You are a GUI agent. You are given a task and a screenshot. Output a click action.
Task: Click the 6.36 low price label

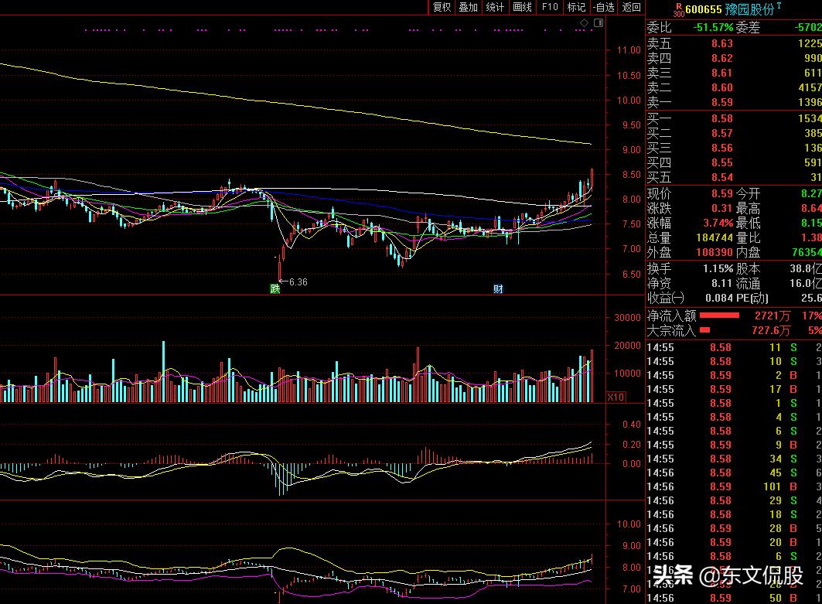(298, 282)
